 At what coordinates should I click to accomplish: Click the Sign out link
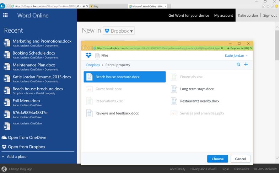pos(270,15)
